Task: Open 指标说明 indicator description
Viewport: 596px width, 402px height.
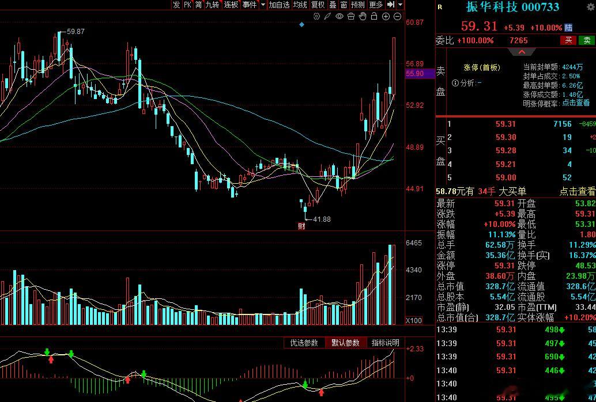Action: coord(385,343)
